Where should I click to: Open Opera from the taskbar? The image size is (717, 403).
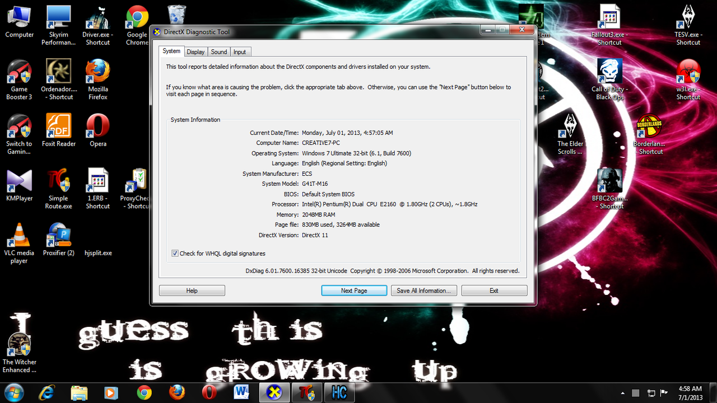pos(209,392)
